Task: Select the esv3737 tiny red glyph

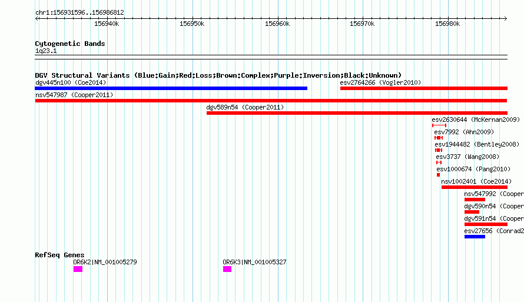Action: tap(439, 162)
